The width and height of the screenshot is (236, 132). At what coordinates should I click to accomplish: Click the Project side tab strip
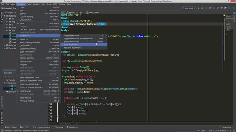pos(1,17)
